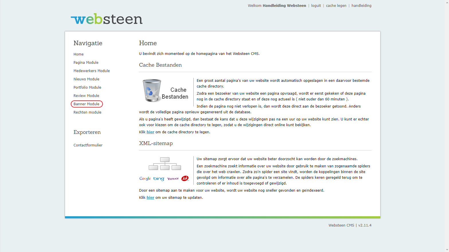Click 'hier' to empty the cache directory
This screenshot has width=449, height=252.
[150, 132]
